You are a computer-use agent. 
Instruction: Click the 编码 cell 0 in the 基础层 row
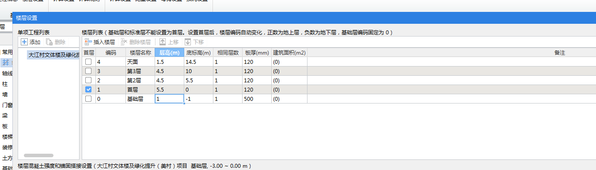(110, 99)
